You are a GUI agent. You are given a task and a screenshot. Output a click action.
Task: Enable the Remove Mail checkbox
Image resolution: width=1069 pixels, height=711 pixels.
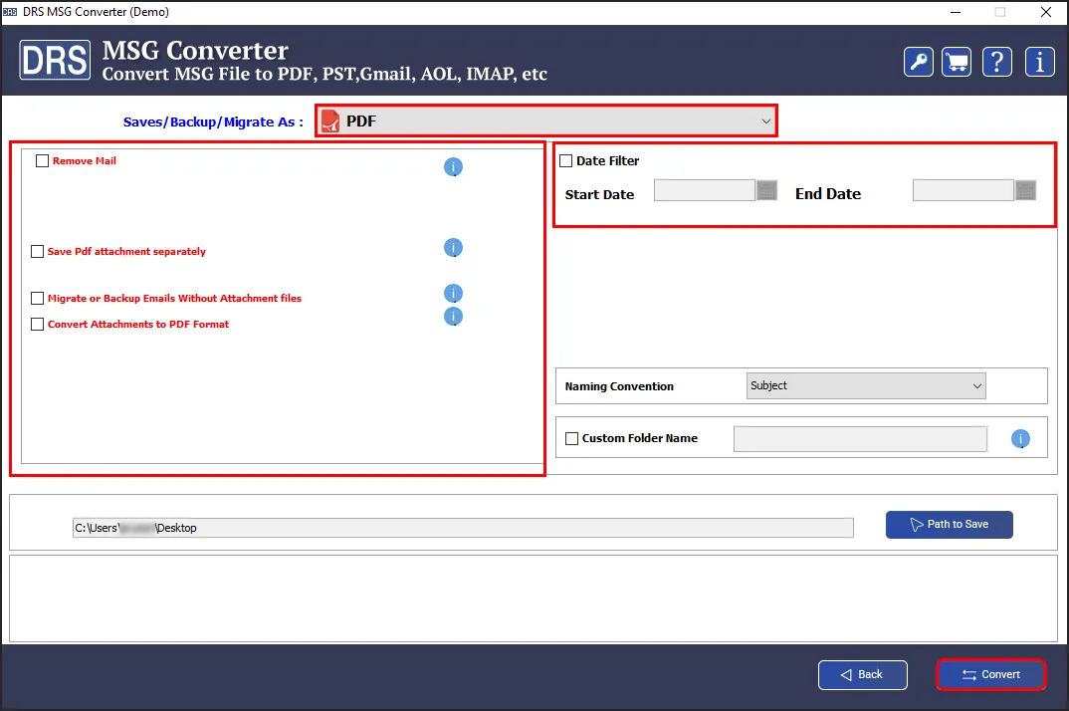[42, 161]
